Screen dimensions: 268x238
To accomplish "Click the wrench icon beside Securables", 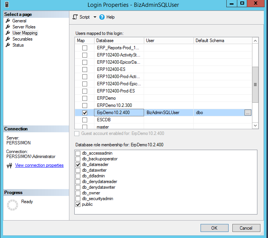I will tap(8, 39).
